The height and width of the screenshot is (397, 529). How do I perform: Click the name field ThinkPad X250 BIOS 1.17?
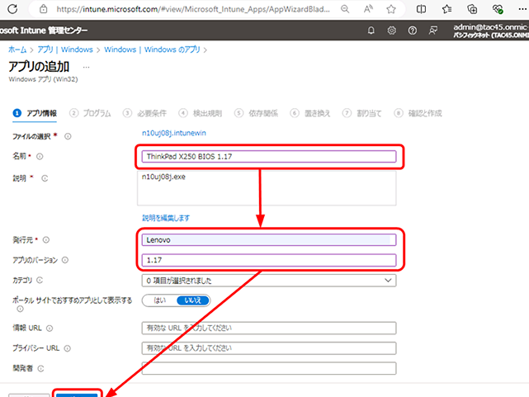coord(269,157)
